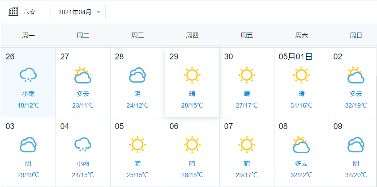Click the light rain icon on day 26
Viewport: 377px width, 187px height.
pyautogui.click(x=28, y=75)
